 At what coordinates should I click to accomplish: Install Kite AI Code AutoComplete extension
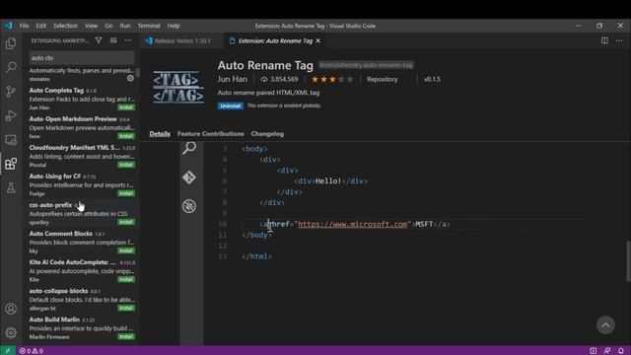126,279
